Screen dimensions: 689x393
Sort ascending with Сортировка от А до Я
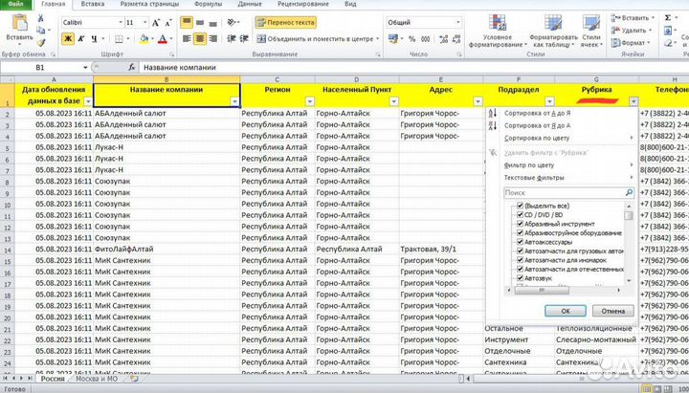tap(544, 115)
